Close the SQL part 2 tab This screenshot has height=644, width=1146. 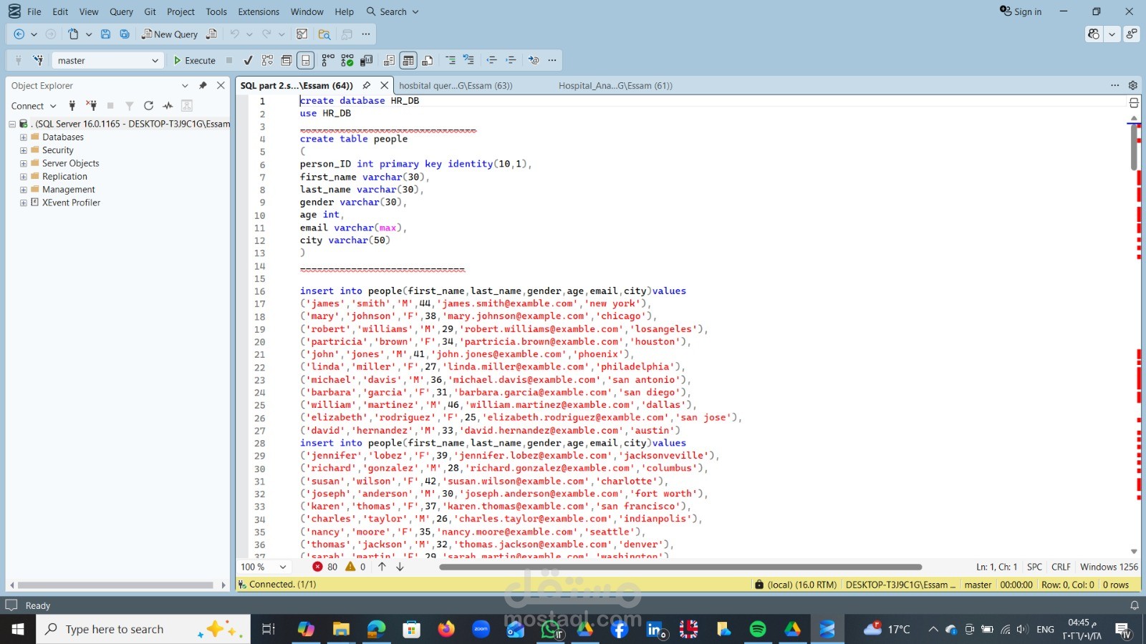(x=384, y=85)
